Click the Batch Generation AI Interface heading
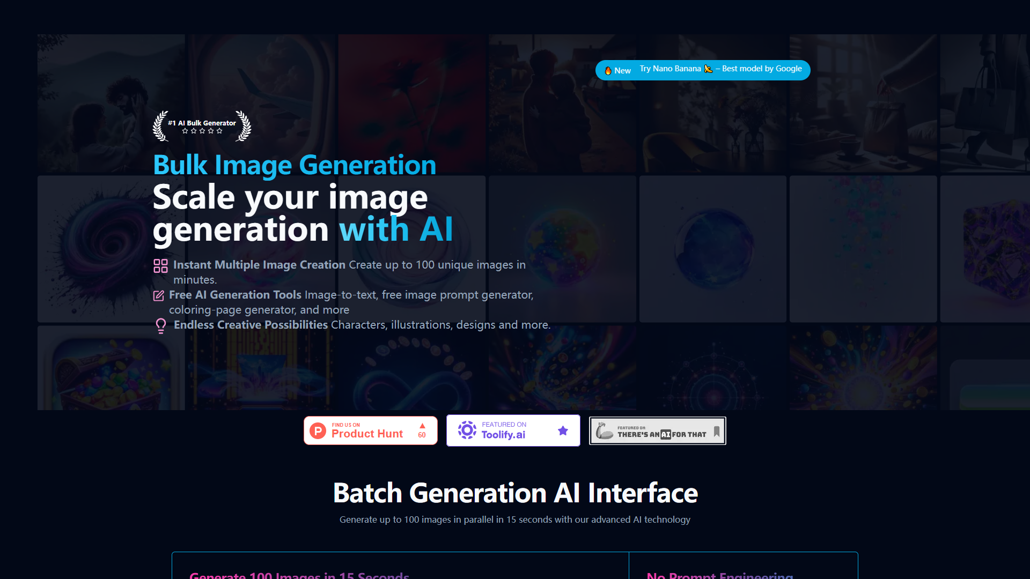This screenshot has width=1030, height=579. (515, 493)
